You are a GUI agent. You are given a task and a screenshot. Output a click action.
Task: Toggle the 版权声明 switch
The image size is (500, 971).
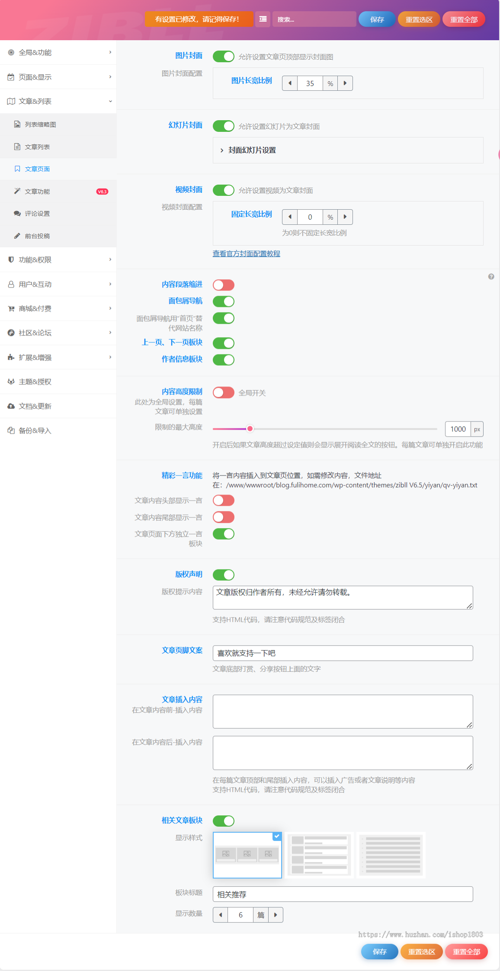224,575
